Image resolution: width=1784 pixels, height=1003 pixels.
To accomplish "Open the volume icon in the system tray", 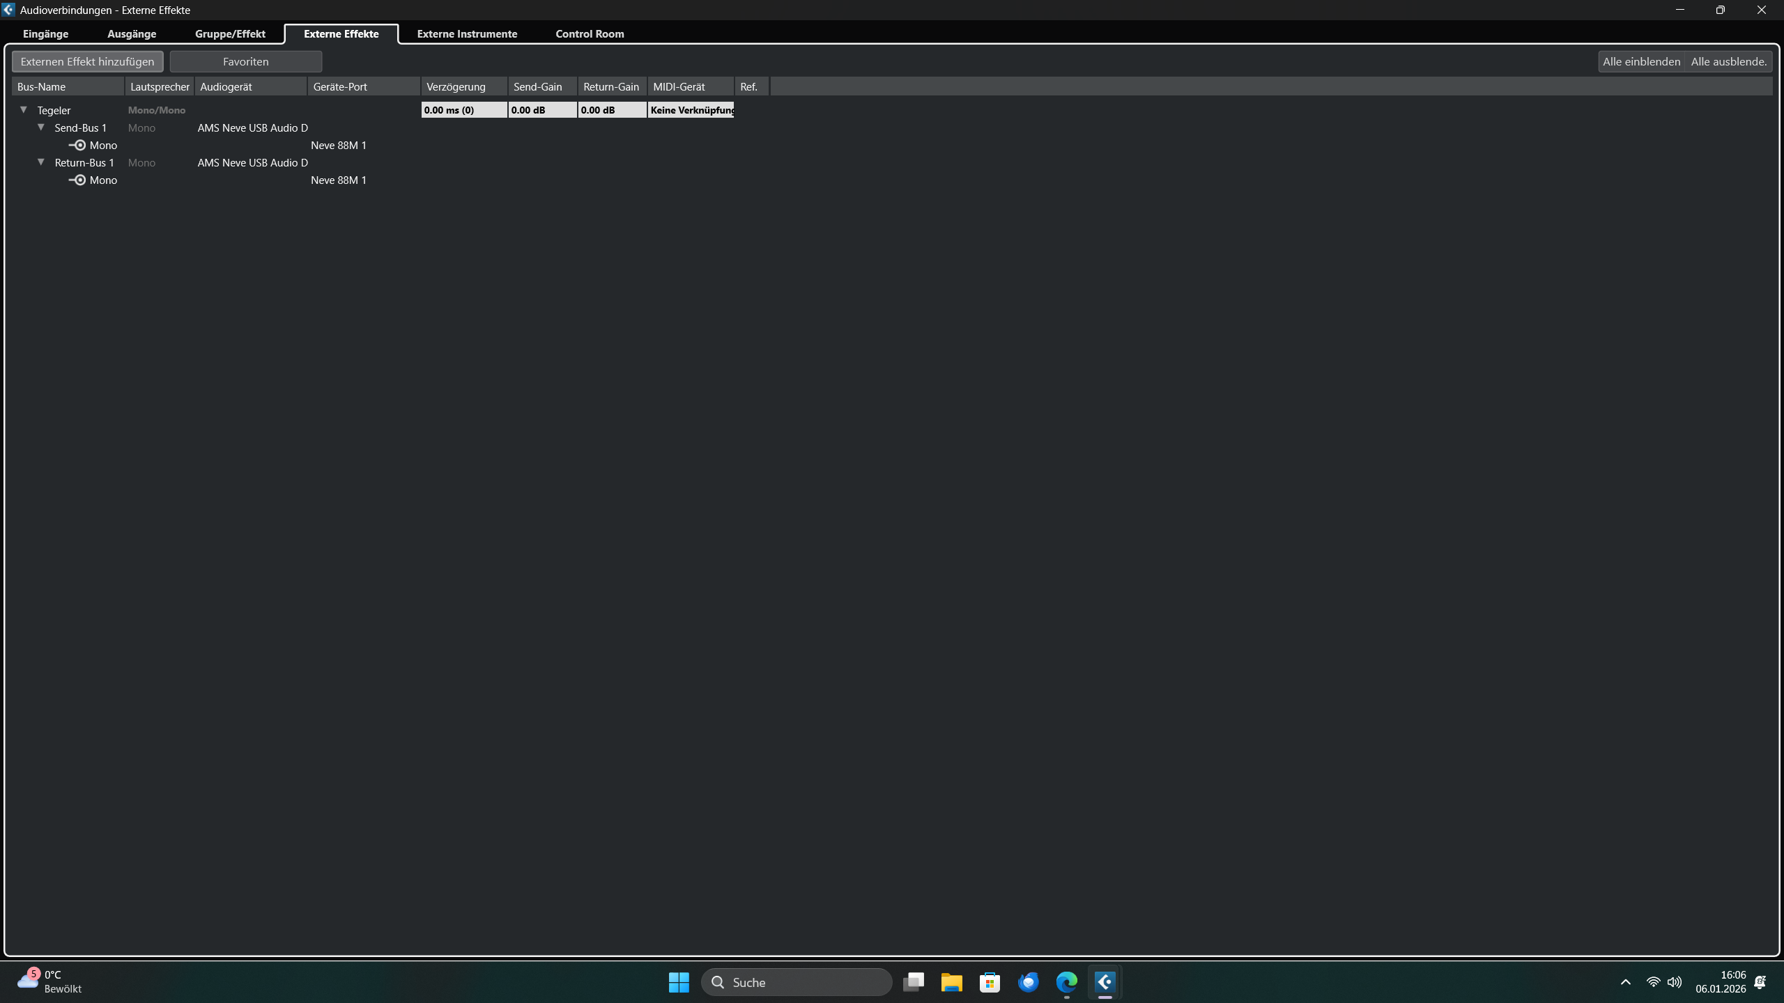I will [1674, 982].
